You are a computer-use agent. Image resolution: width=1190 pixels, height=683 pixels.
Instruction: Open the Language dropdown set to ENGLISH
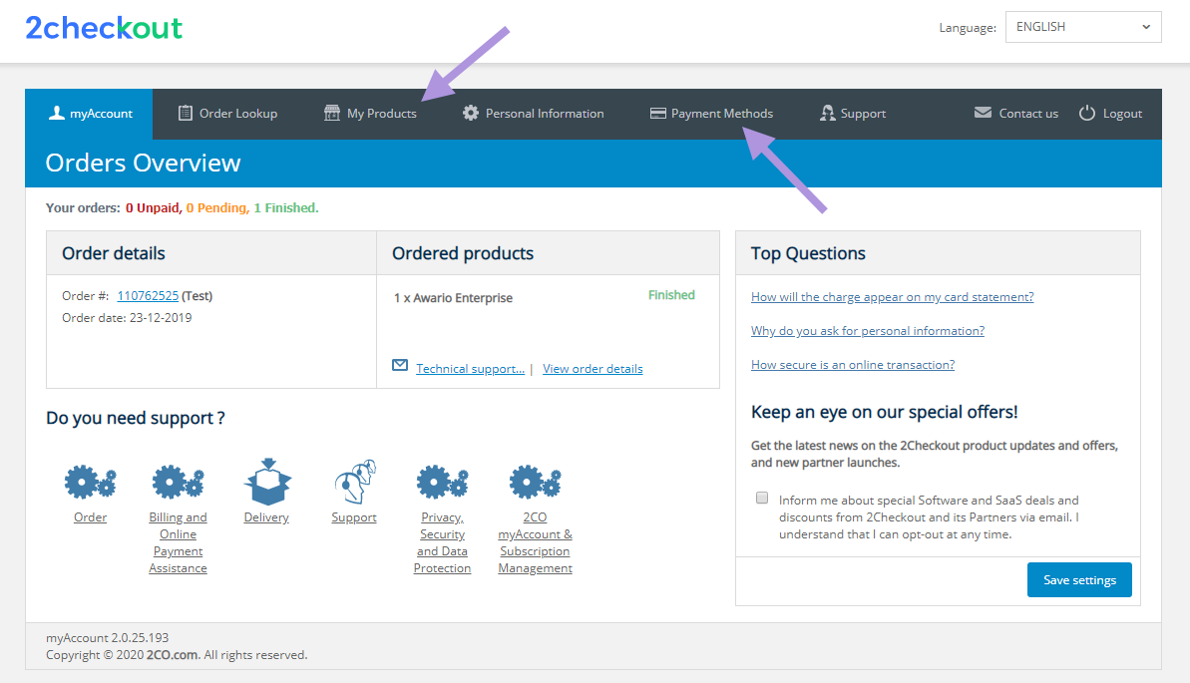point(1083,27)
